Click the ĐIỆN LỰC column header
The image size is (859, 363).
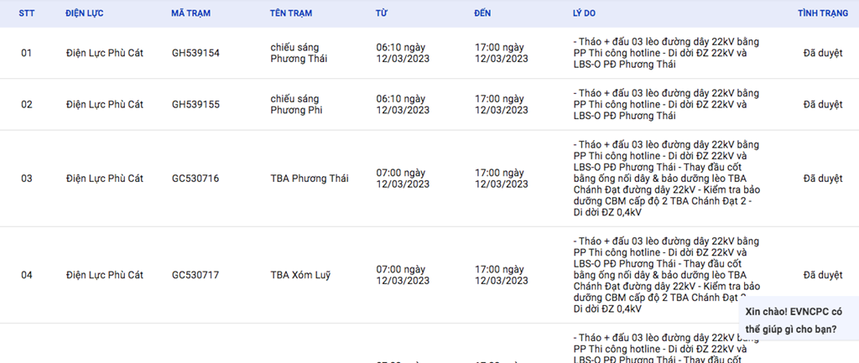pyautogui.click(x=84, y=13)
